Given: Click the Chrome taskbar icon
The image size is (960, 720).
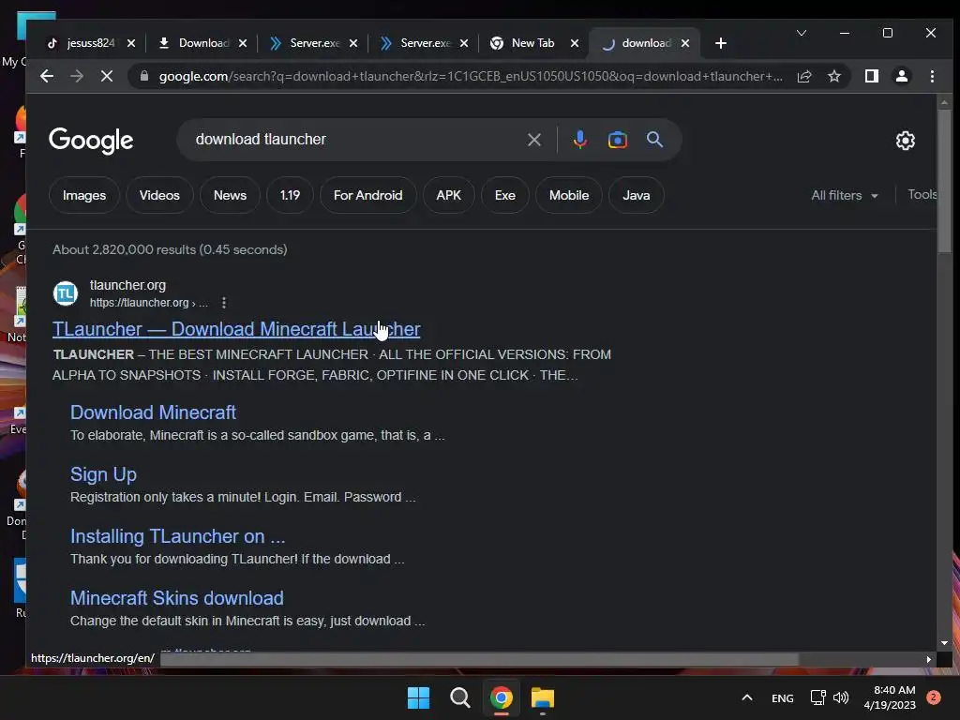Looking at the screenshot, I should (x=501, y=697).
